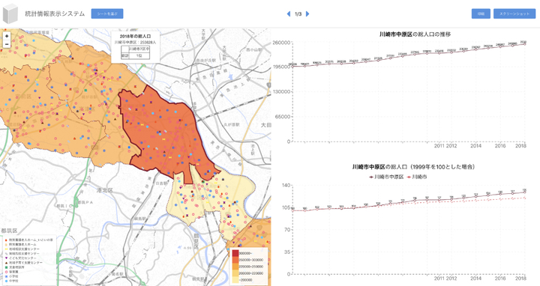Toggle 川崎市中原区 series in chart legend

(385, 177)
